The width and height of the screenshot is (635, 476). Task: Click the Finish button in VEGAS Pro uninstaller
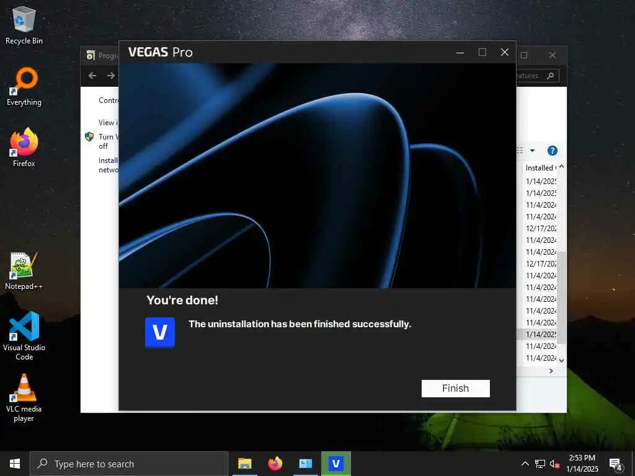click(456, 388)
